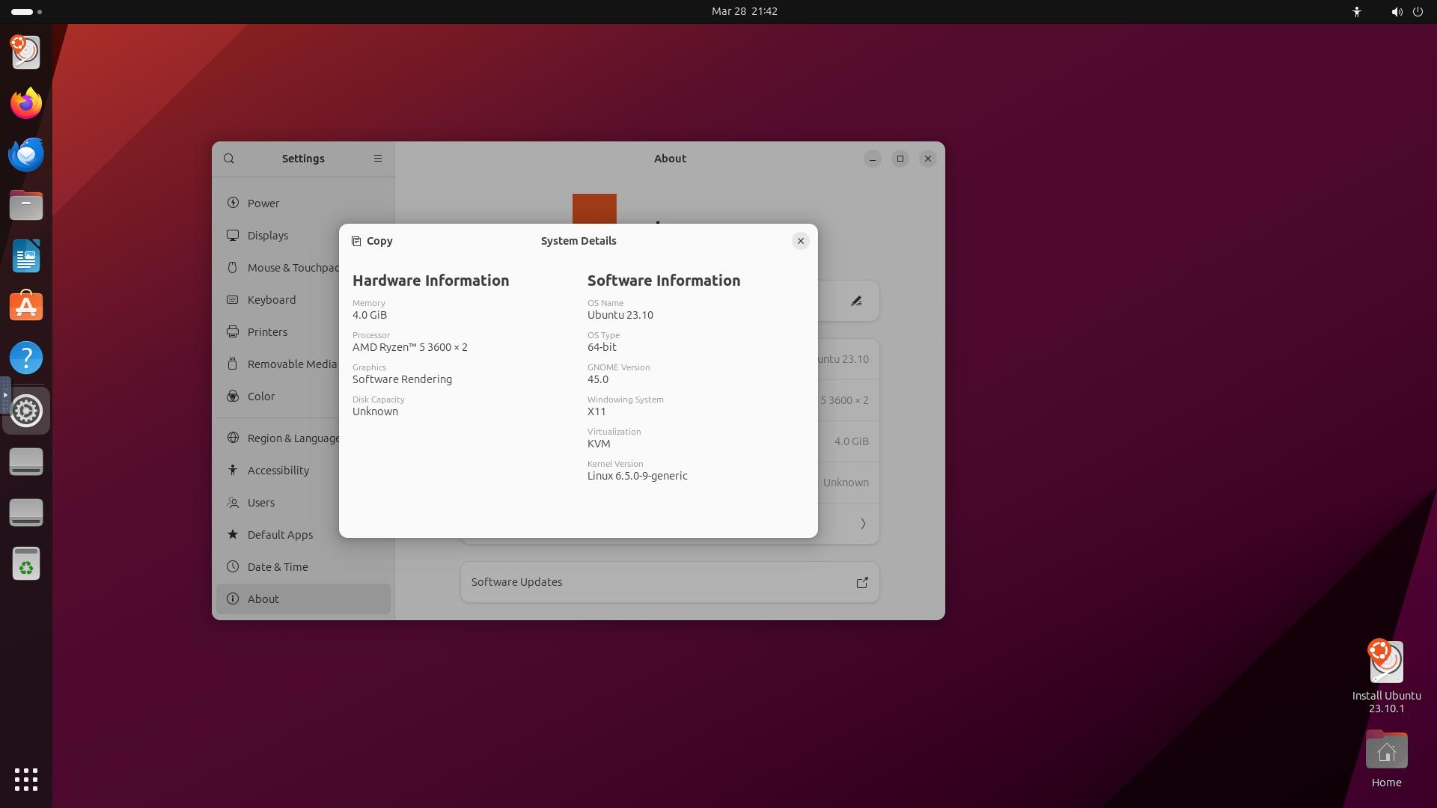This screenshot has height=808, width=1437.
Task: Open Install Ubuntu 23.10.1 desktop icon
Action: pyautogui.click(x=1386, y=676)
